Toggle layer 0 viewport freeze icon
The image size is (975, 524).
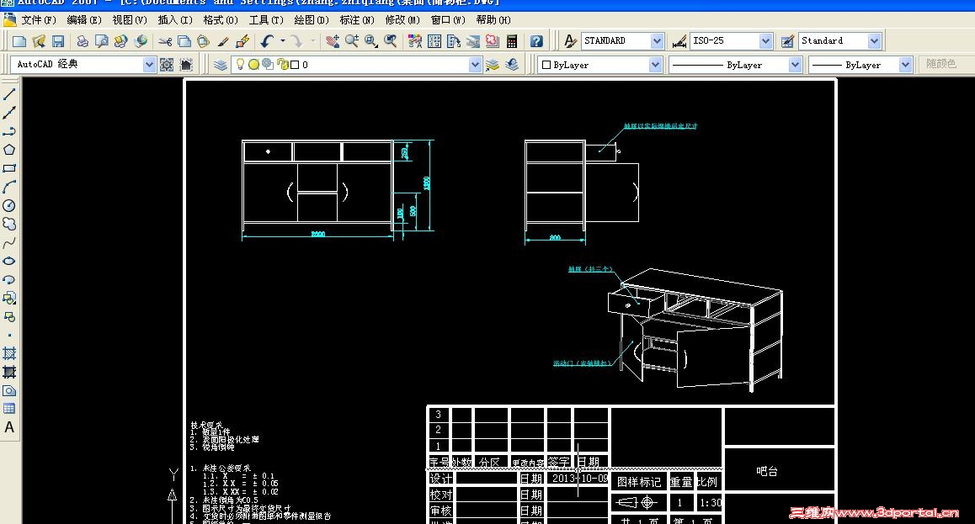point(268,64)
